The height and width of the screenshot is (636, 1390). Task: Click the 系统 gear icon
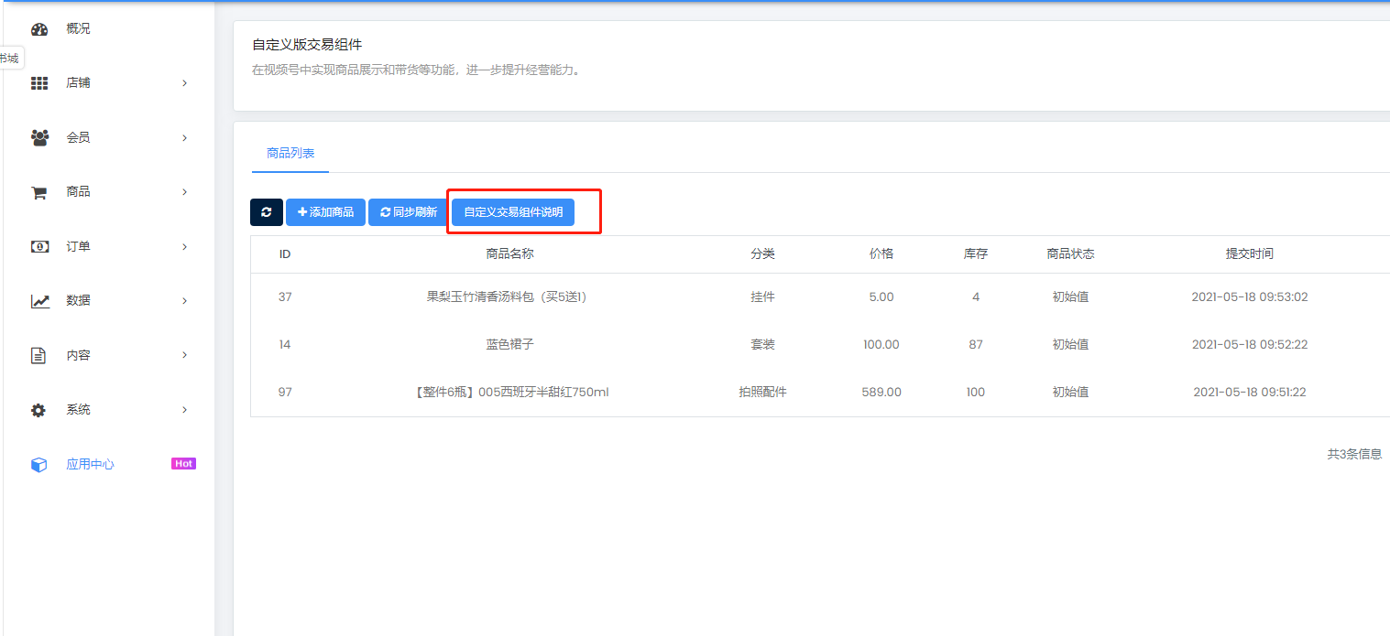(x=38, y=410)
